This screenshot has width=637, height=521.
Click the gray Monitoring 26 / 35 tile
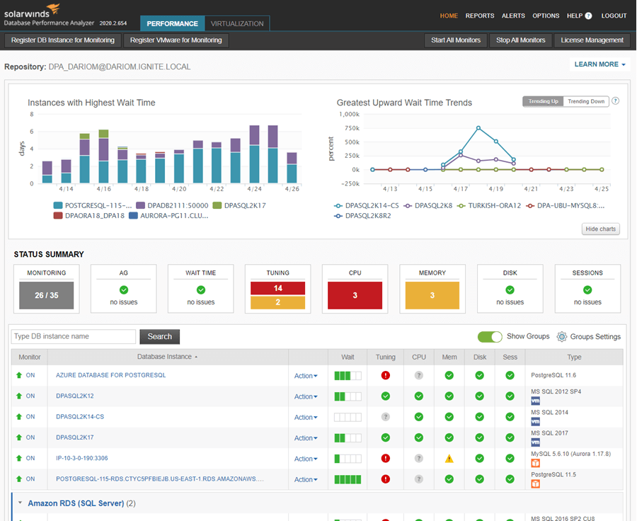46,295
